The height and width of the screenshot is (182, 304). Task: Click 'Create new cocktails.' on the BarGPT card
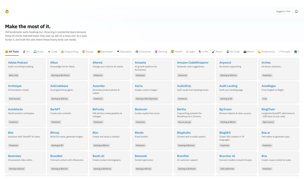61,113
